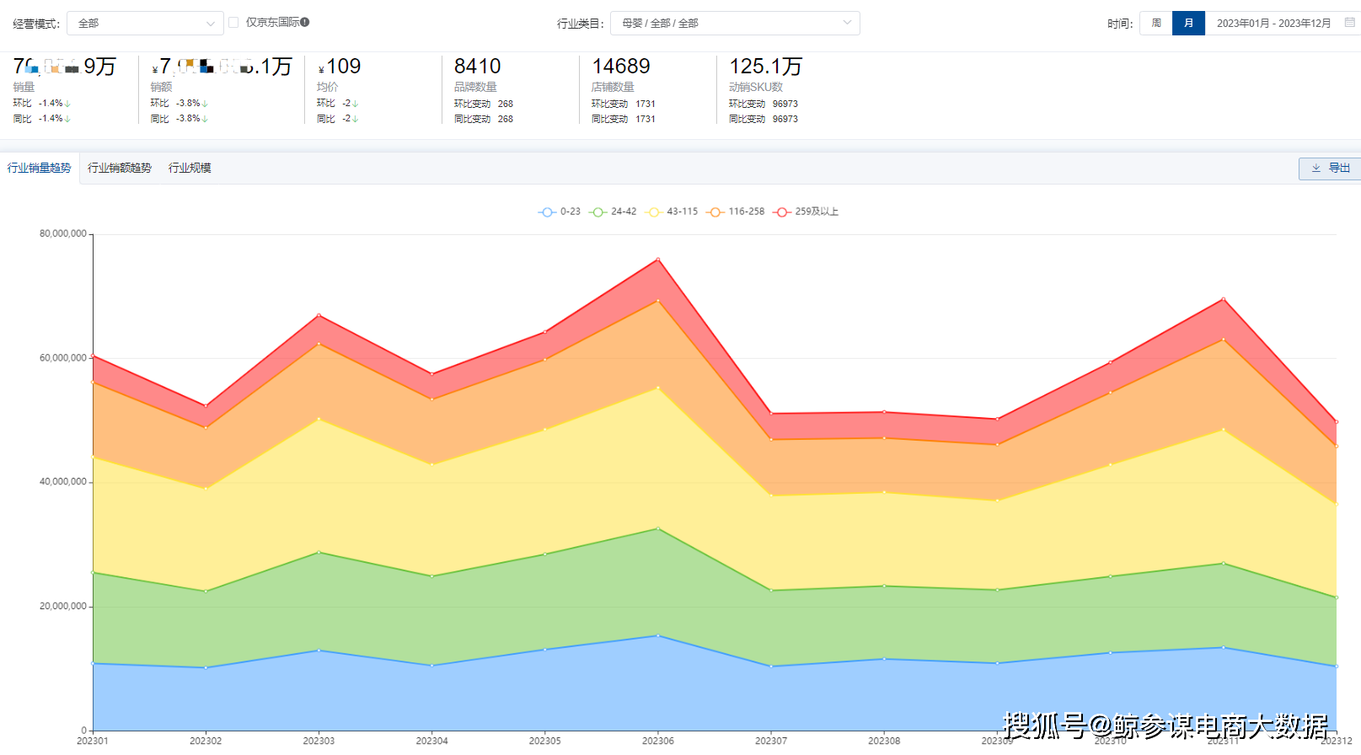Click the 40,000,000 y-axis label
Screen dimensions: 1361x755
[63, 482]
